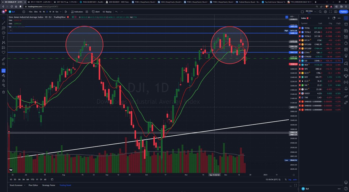Open chart settings gear icon
This screenshot has height=192, width=349.
325,12
